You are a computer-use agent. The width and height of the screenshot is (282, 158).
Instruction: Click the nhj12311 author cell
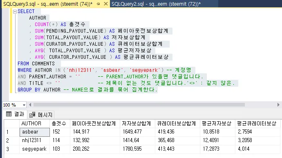click(x=34, y=140)
